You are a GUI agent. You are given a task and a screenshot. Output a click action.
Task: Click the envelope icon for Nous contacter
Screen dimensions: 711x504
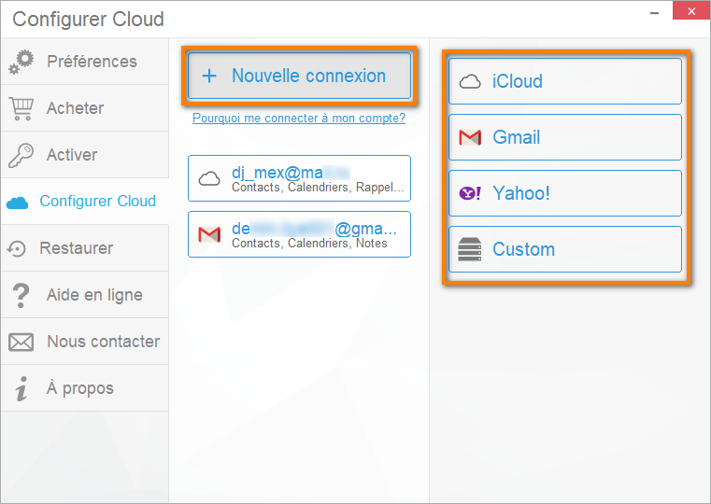pyautogui.click(x=21, y=342)
